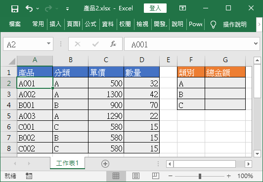Select the cell containing B001

tap(35, 105)
